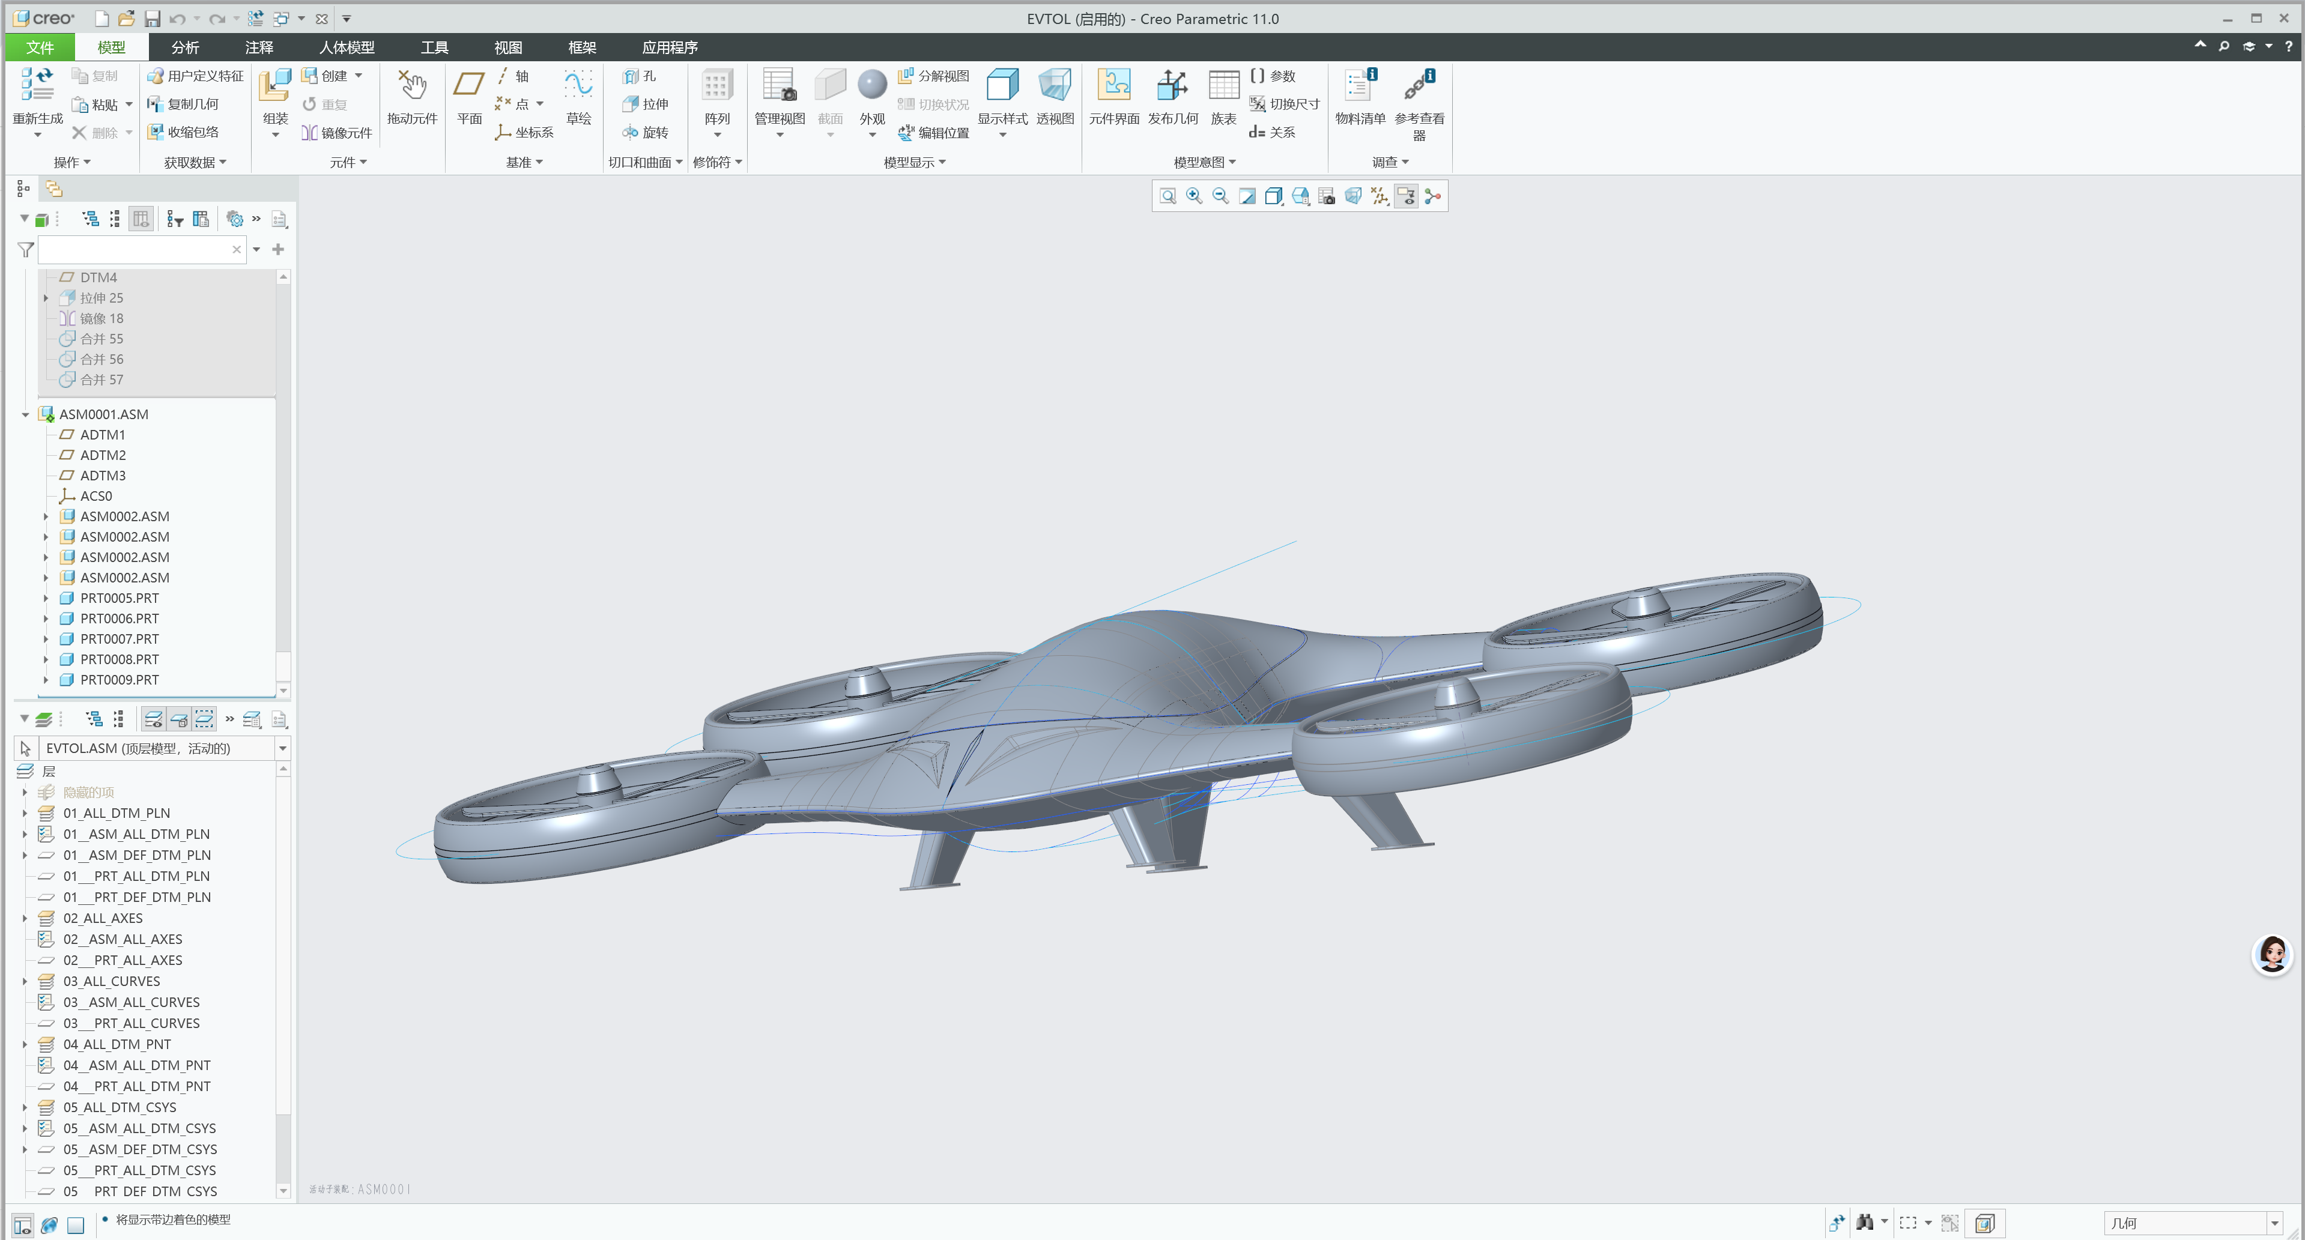Click the 镜像元件 button
The image size is (2305, 1240).
338,133
